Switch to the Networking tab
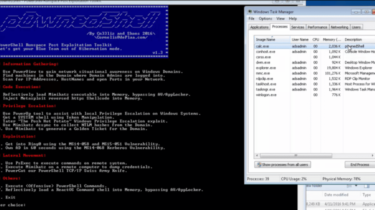Image resolution: width=375 pixels, height=210 pixels. click(339, 27)
